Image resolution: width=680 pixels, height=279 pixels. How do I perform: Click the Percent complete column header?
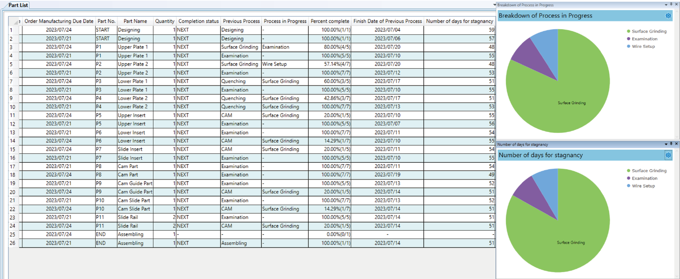point(330,21)
